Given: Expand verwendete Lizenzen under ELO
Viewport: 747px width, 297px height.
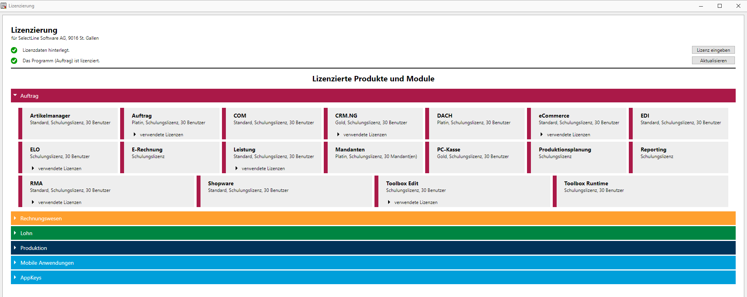Looking at the screenshot, I should (x=56, y=169).
